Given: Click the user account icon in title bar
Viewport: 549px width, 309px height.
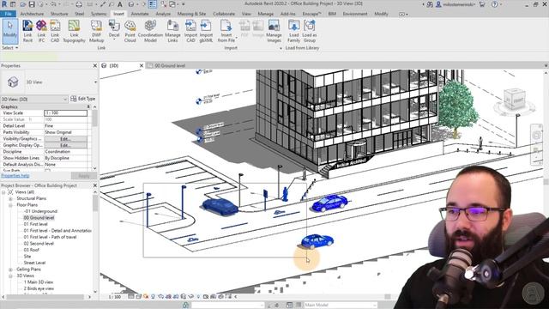Looking at the screenshot, I should (438, 4).
